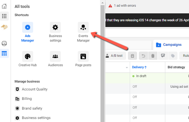Select the 'In draft' delivery cell

pyautogui.click(x=147, y=78)
